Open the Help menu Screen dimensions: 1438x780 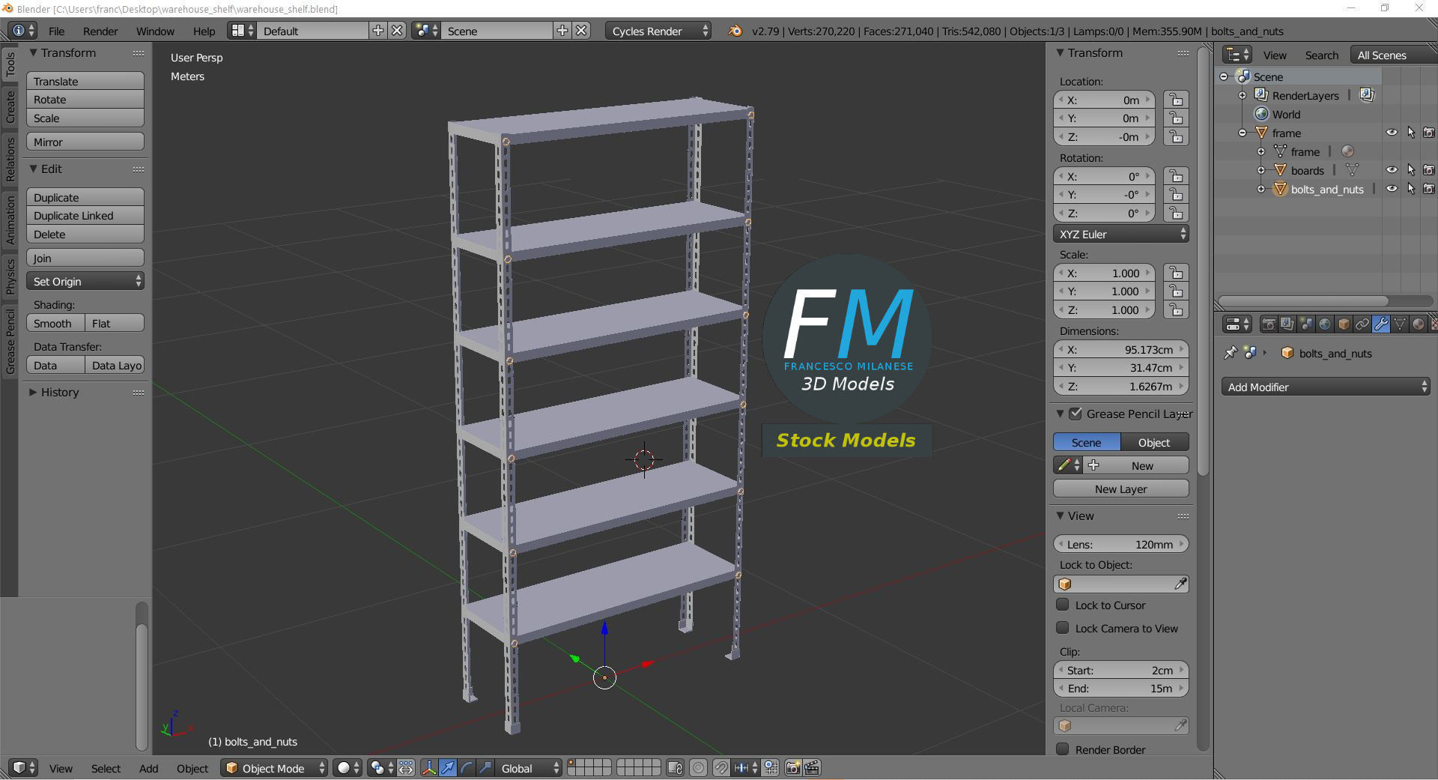[x=204, y=31]
